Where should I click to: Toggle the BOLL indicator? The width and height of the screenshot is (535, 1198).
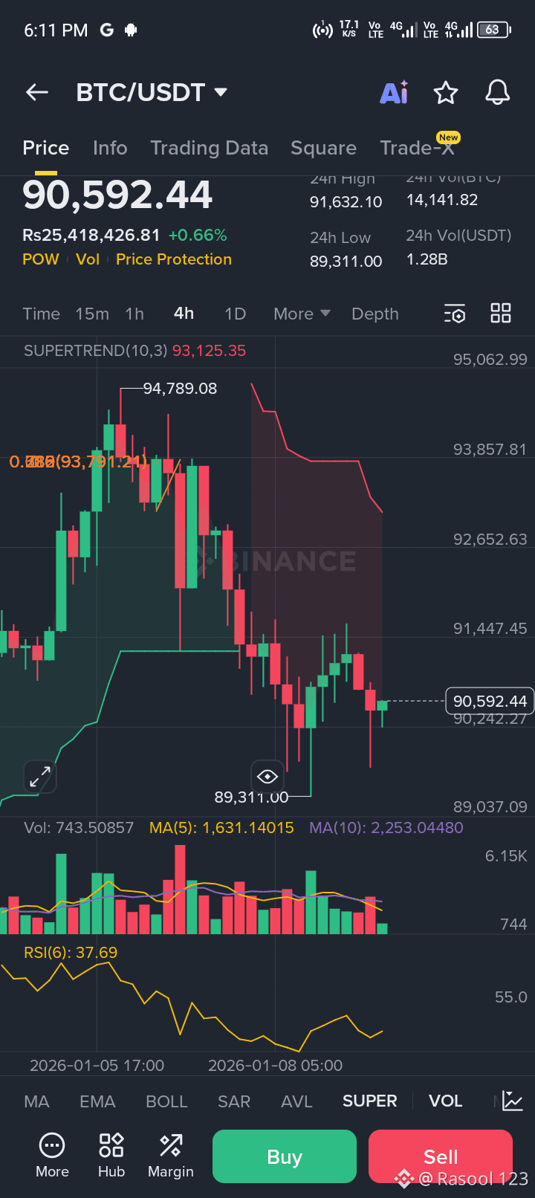click(x=166, y=1101)
